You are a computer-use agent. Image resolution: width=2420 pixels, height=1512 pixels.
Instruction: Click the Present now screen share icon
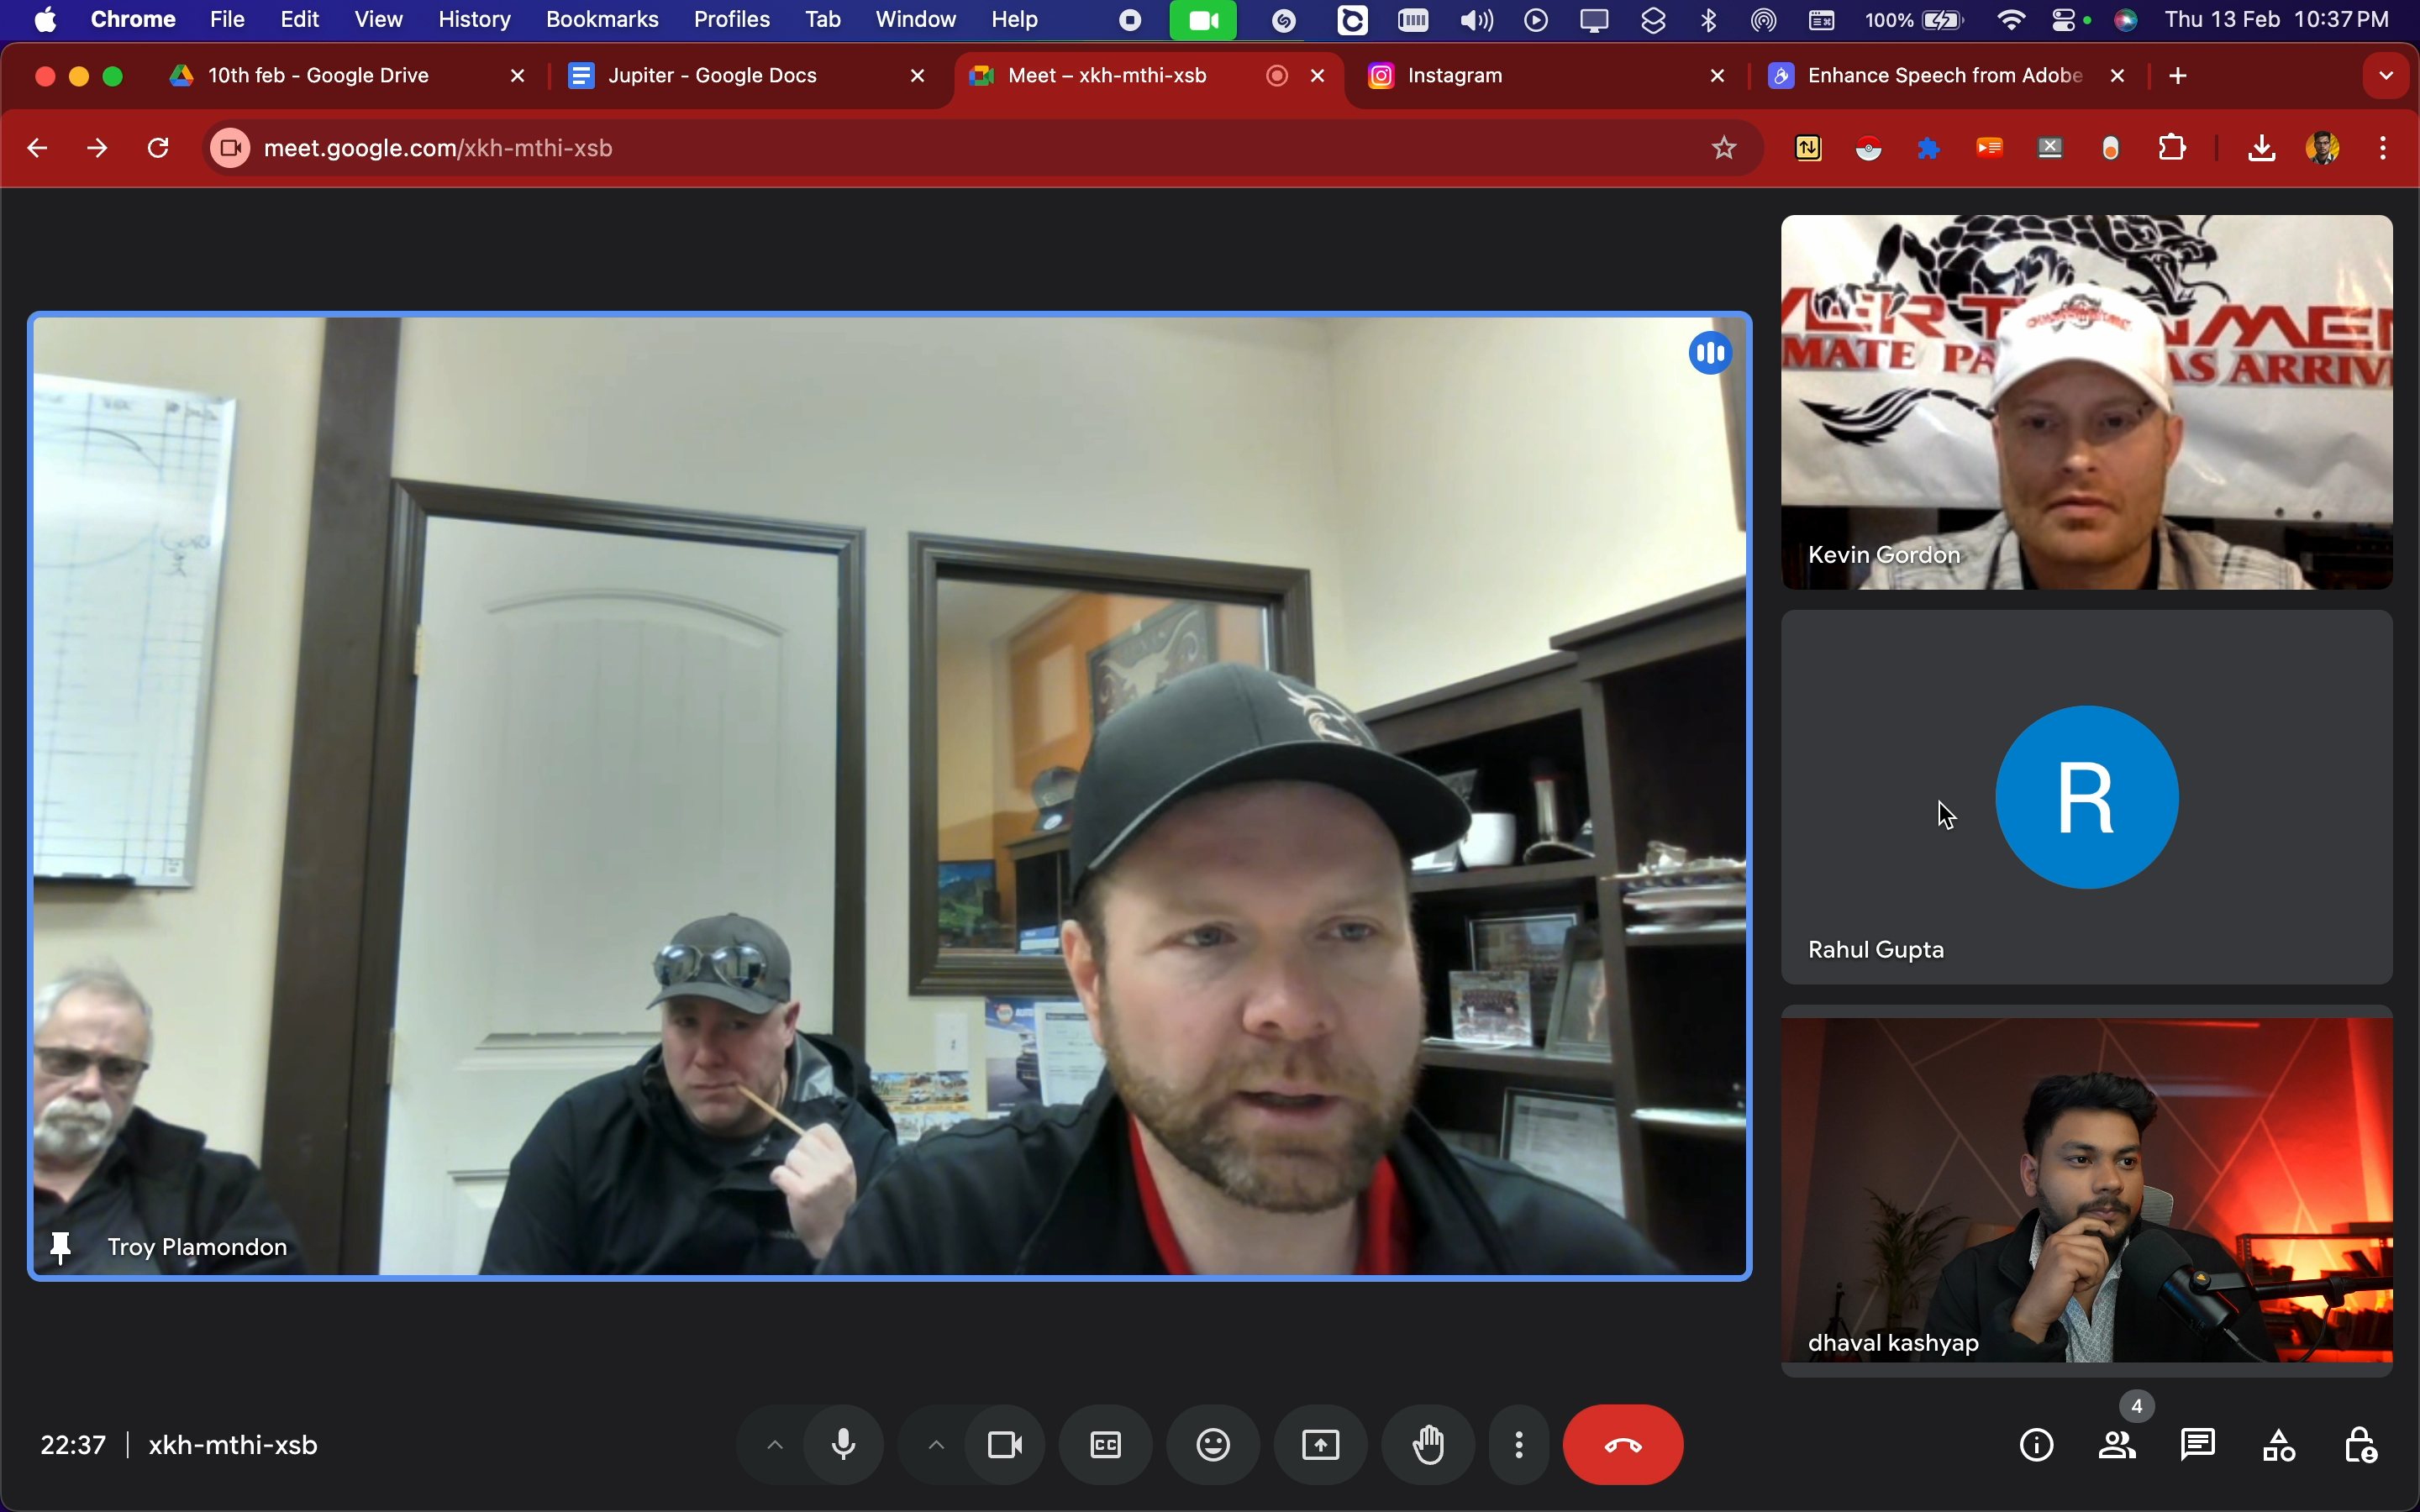[x=1320, y=1445]
